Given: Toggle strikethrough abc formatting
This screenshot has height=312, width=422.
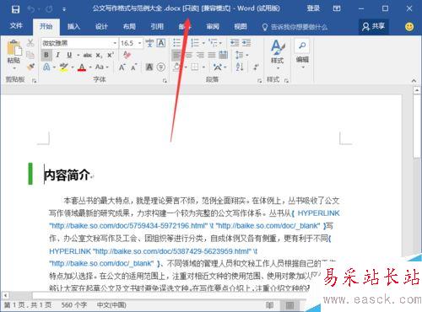Looking at the screenshot, I should 88,55.
